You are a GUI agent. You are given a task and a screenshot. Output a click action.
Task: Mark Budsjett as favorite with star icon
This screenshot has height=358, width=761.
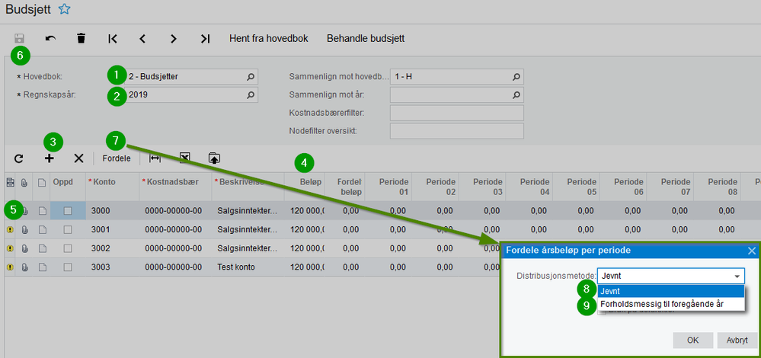(64, 9)
